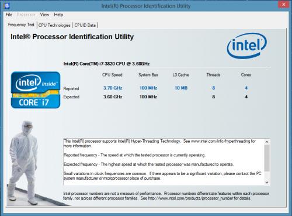The image size is (292, 216).
Task: Click the expected System Bus 100 MHz value
Action: coord(148,97)
